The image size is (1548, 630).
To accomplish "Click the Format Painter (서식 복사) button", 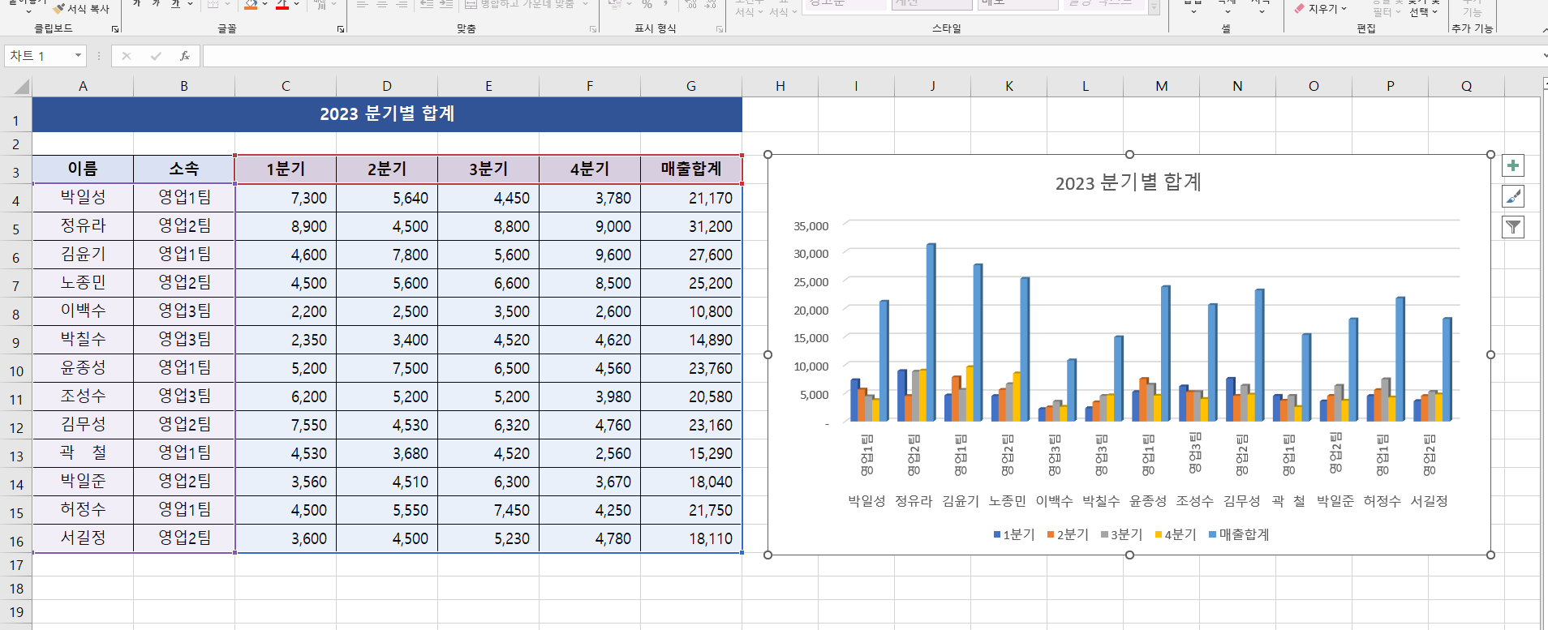I will click(x=81, y=8).
